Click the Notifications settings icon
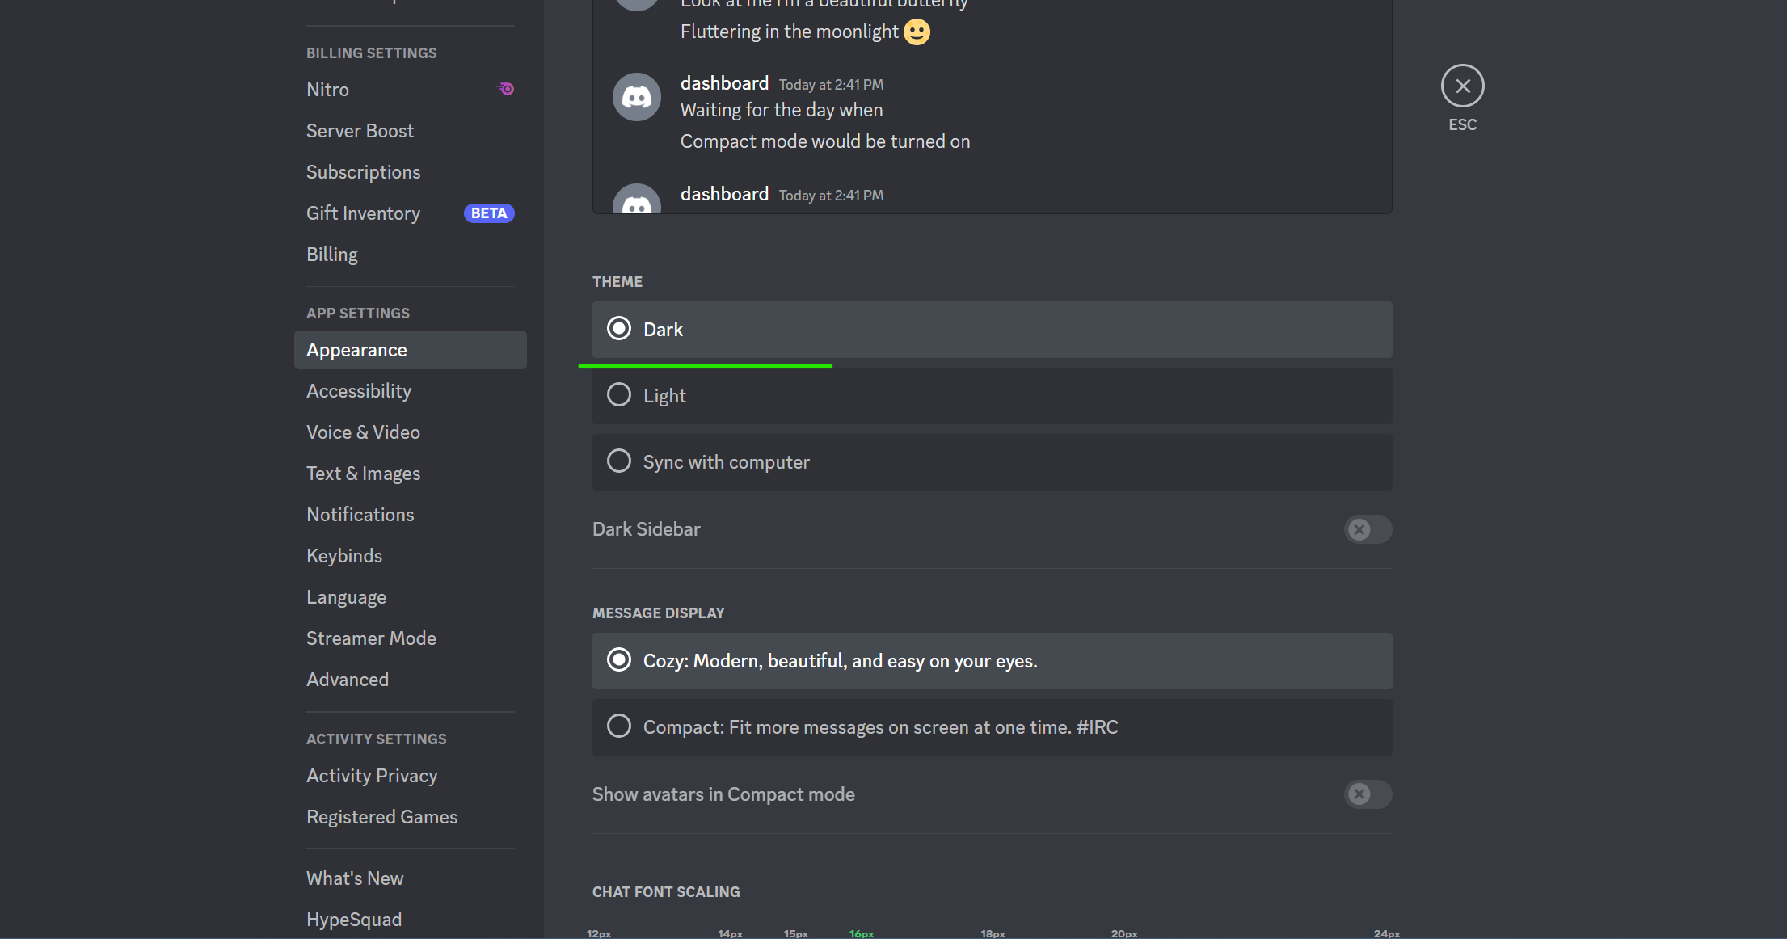Viewport: 1787px width, 939px height. click(360, 514)
